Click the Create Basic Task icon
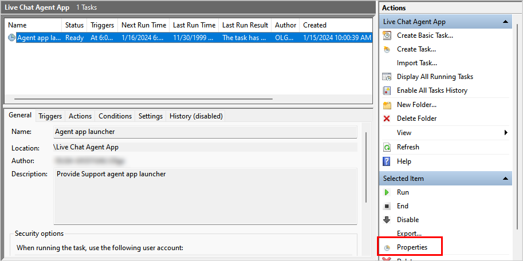Viewport: 523px width, 261px height. point(387,35)
